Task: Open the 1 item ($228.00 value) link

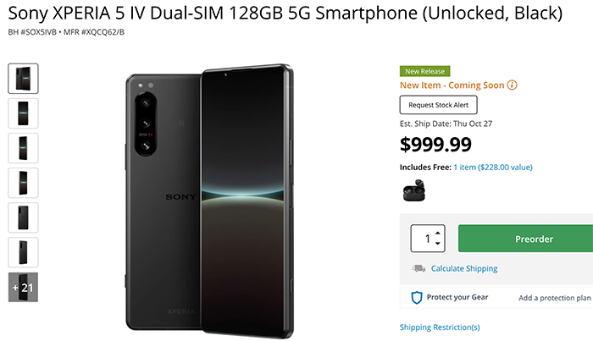Action: [x=493, y=168]
